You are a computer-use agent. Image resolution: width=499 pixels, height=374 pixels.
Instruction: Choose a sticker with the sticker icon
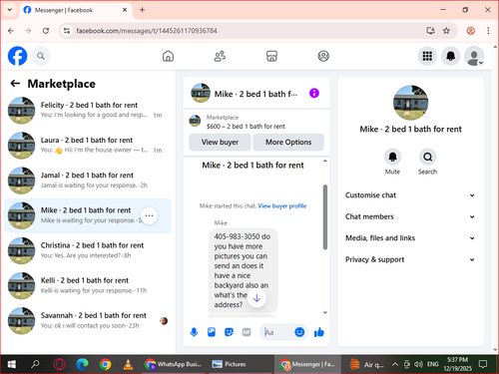point(229,332)
